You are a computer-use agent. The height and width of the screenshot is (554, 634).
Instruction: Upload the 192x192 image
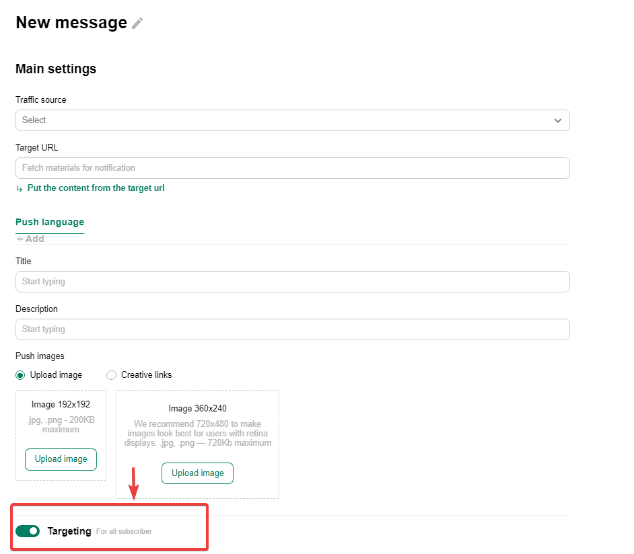61,459
